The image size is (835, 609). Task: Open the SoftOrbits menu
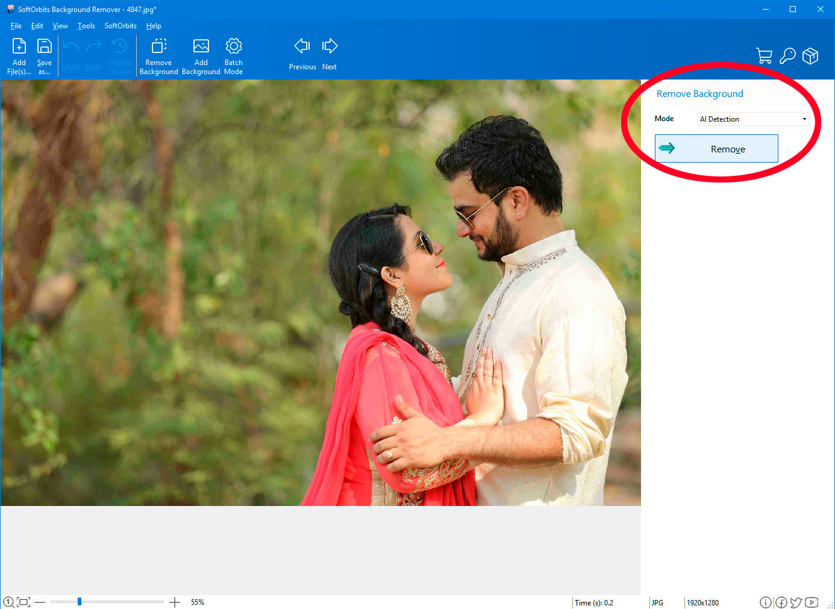120,26
